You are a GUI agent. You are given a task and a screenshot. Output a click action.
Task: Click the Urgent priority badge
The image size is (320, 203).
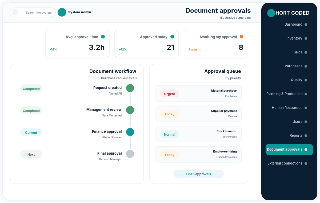170,94
